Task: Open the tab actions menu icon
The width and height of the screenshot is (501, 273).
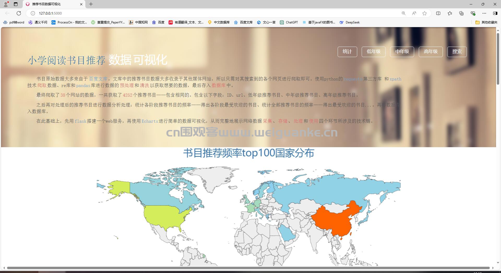Action: [16, 4]
